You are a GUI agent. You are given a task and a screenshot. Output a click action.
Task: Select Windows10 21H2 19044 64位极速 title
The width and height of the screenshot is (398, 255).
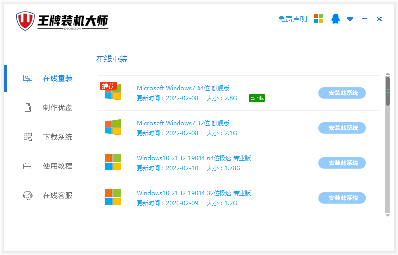point(194,158)
